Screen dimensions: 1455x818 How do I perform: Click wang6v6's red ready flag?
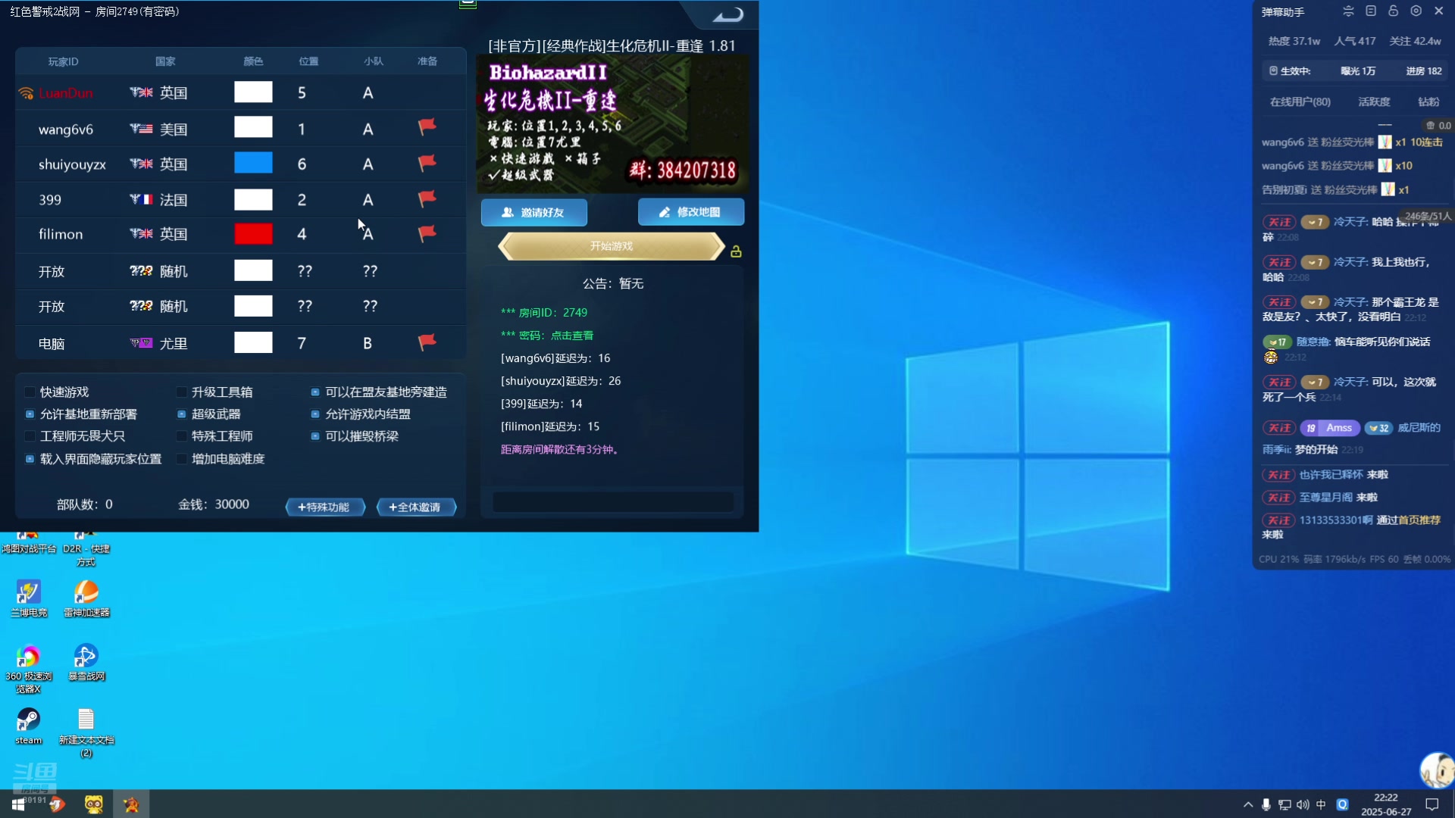click(x=427, y=126)
